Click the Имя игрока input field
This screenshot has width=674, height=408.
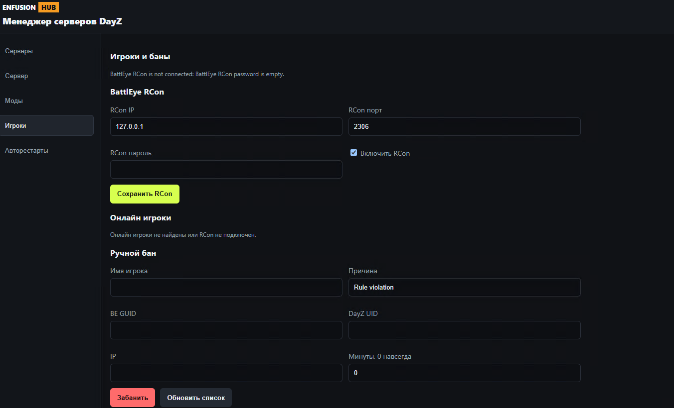pyautogui.click(x=226, y=287)
